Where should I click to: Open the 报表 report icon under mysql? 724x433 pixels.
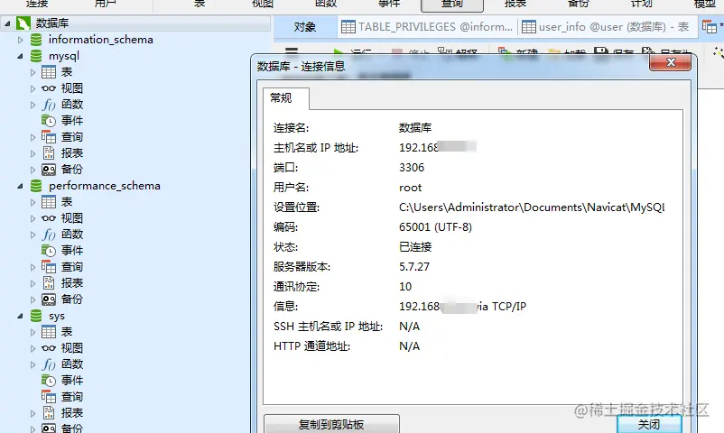[49, 153]
